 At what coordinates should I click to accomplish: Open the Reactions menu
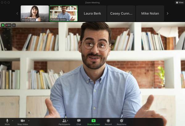point(121,121)
